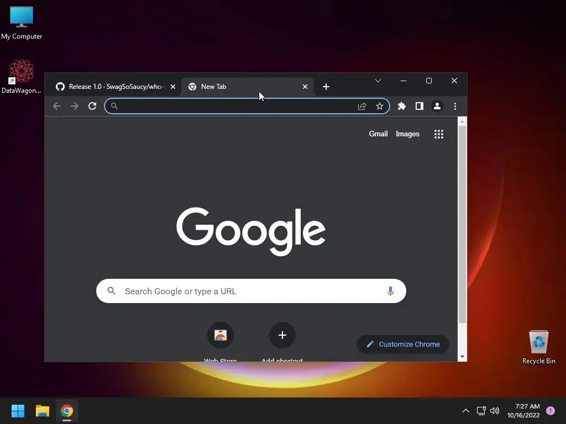Open the tab search dropdown chevron
566x424 pixels.
378,81
